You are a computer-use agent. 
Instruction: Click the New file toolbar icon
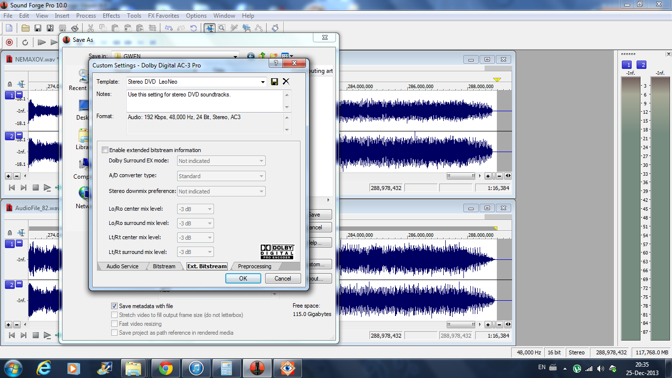(x=9, y=28)
